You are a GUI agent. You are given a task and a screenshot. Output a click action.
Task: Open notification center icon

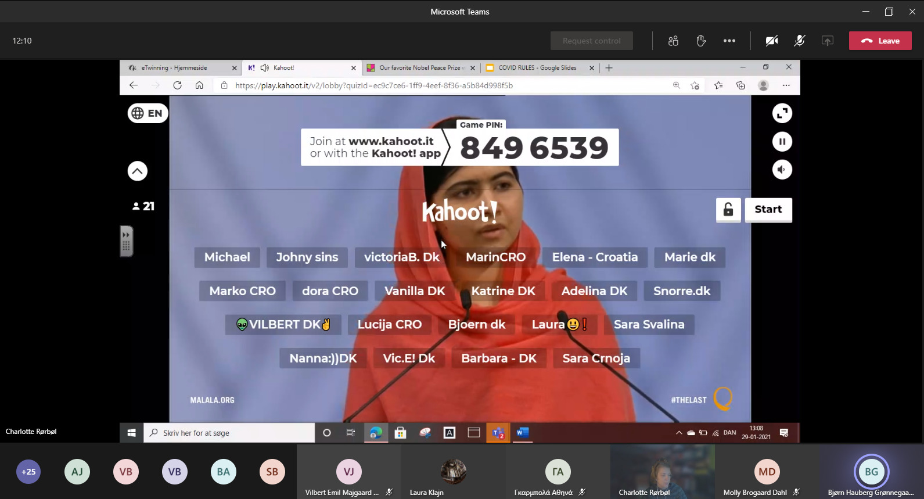coord(784,433)
